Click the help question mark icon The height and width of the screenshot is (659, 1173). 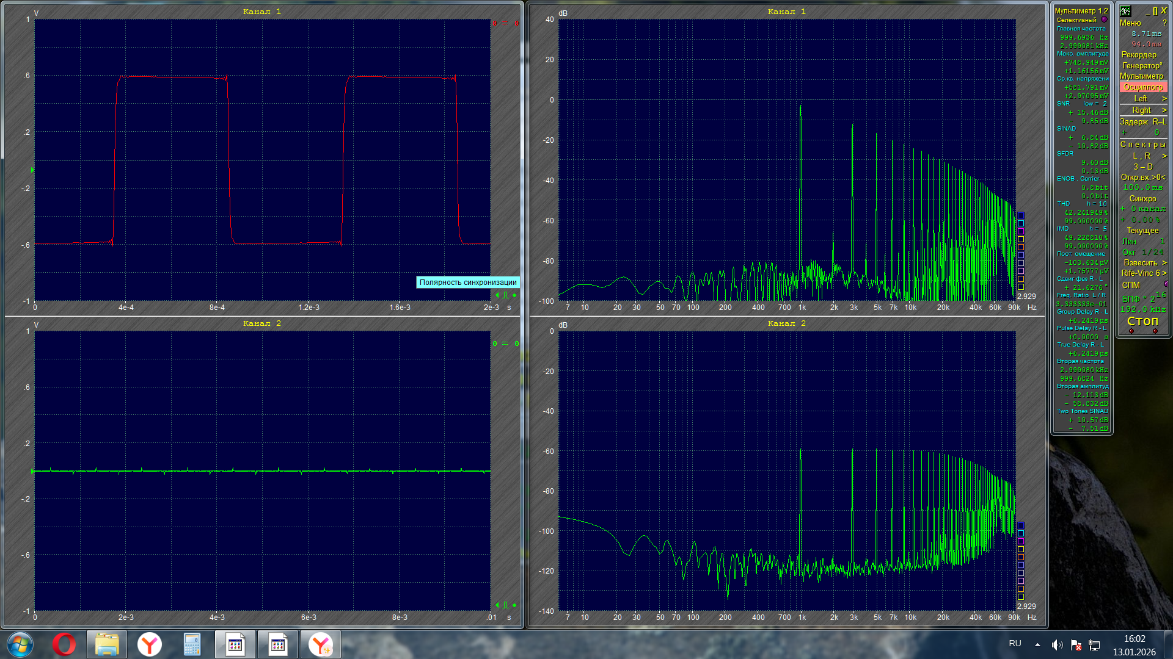point(1164,23)
